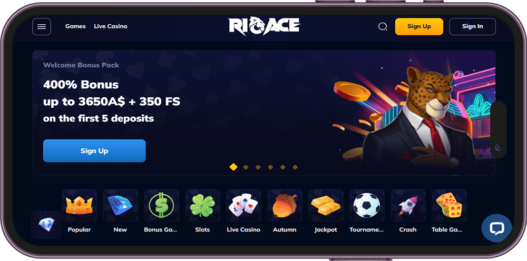The height and width of the screenshot is (261, 527).
Task: Open the Games menu item
Action: tap(75, 26)
